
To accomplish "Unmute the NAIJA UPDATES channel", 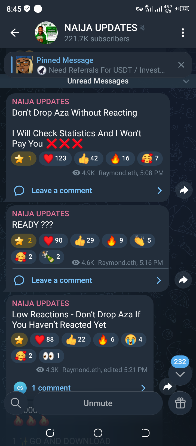I will tap(98, 403).
